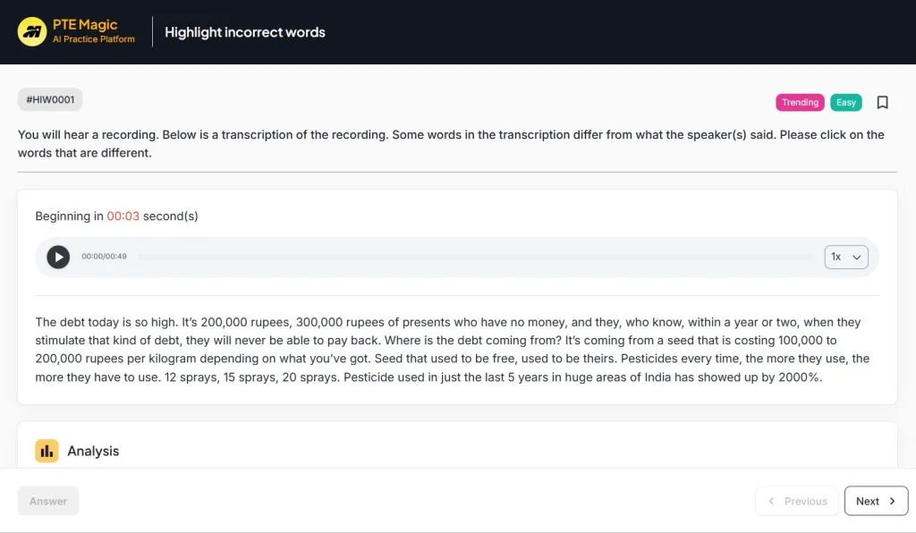
Task: Click the PTE Magic logo icon
Action: point(32,32)
